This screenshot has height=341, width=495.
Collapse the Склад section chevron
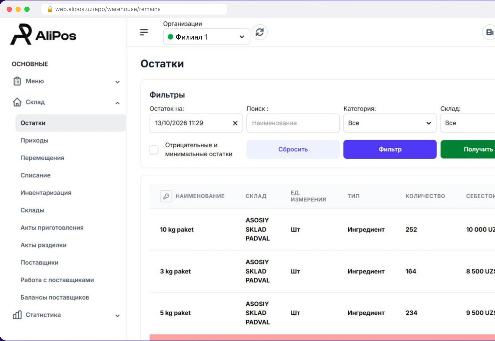point(117,103)
